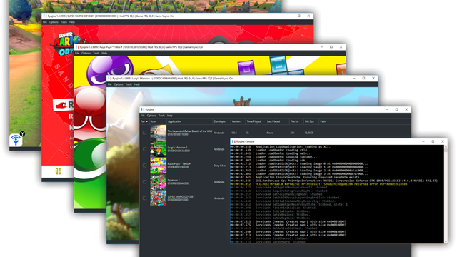Open Options menu in main Ryujinx window
This screenshot has height=257, width=457.
click(151, 116)
